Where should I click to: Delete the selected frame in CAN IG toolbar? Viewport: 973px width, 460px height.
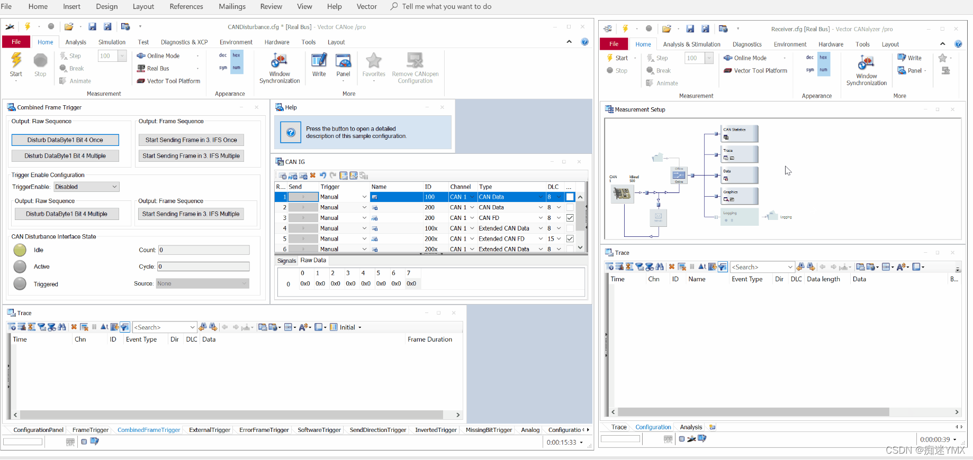tap(313, 176)
